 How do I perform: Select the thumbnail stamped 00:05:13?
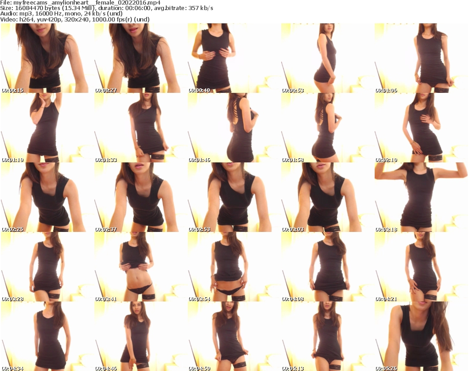coord(327,336)
